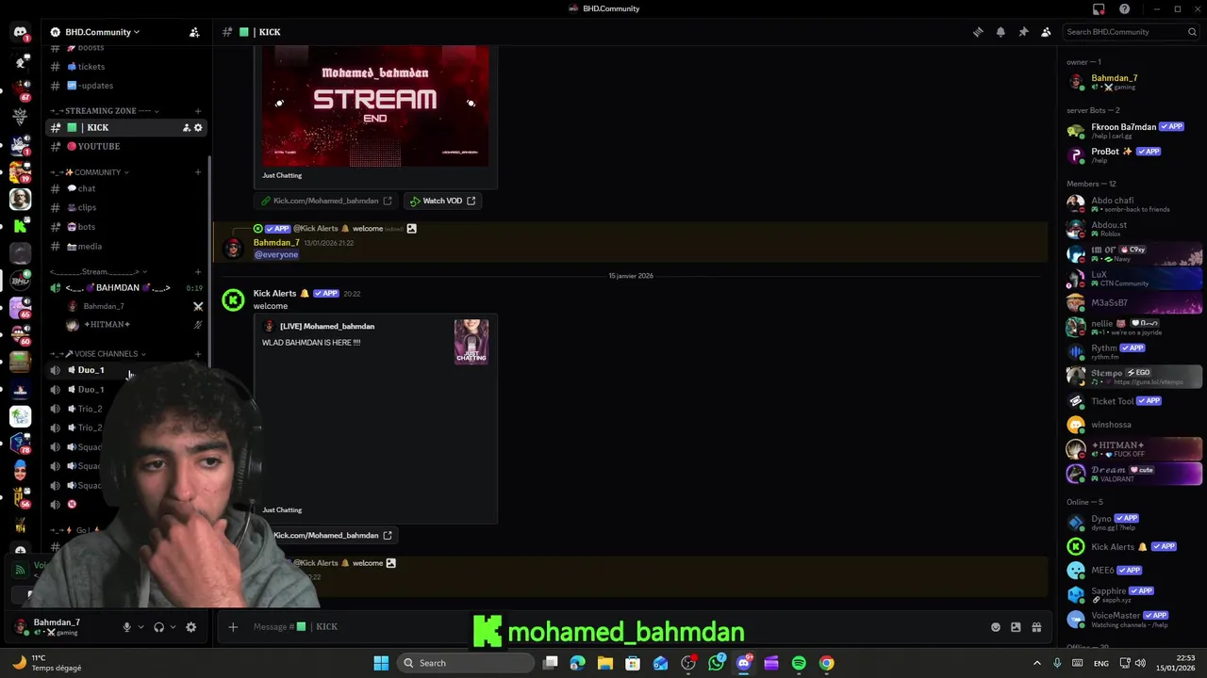
Task: Open Abdo chafi member profile
Action: (x=1132, y=204)
